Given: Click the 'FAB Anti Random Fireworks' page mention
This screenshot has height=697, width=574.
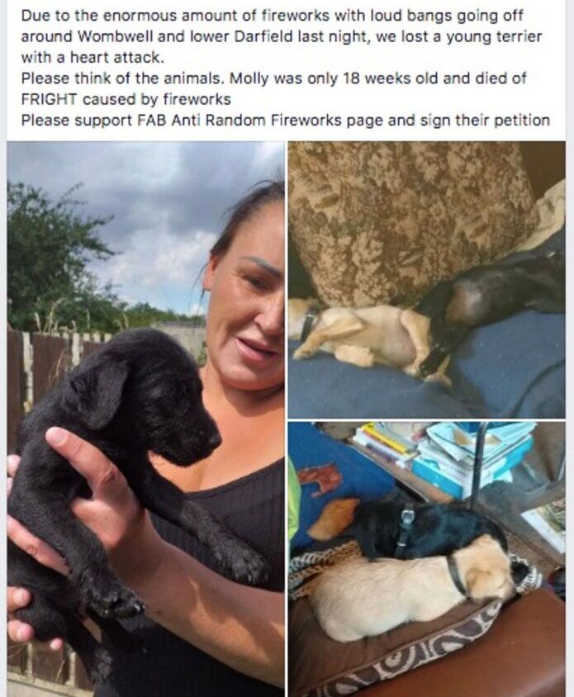Looking at the screenshot, I should tap(238, 121).
